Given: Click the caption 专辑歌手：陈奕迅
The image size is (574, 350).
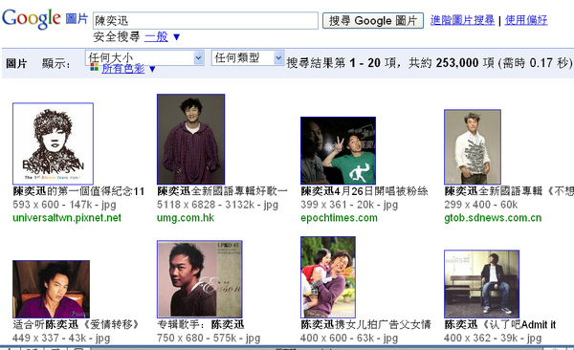Looking at the screenshot, I should [201, 325].
